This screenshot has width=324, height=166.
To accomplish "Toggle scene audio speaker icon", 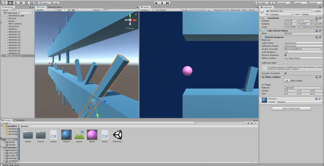I will pos(69,10).
